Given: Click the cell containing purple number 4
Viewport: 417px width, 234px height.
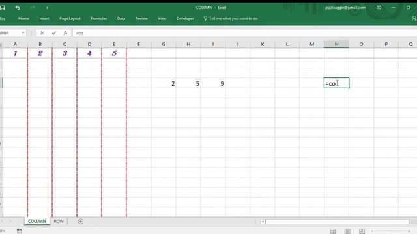Looking at the screenshot, I should tap(89, 53).
